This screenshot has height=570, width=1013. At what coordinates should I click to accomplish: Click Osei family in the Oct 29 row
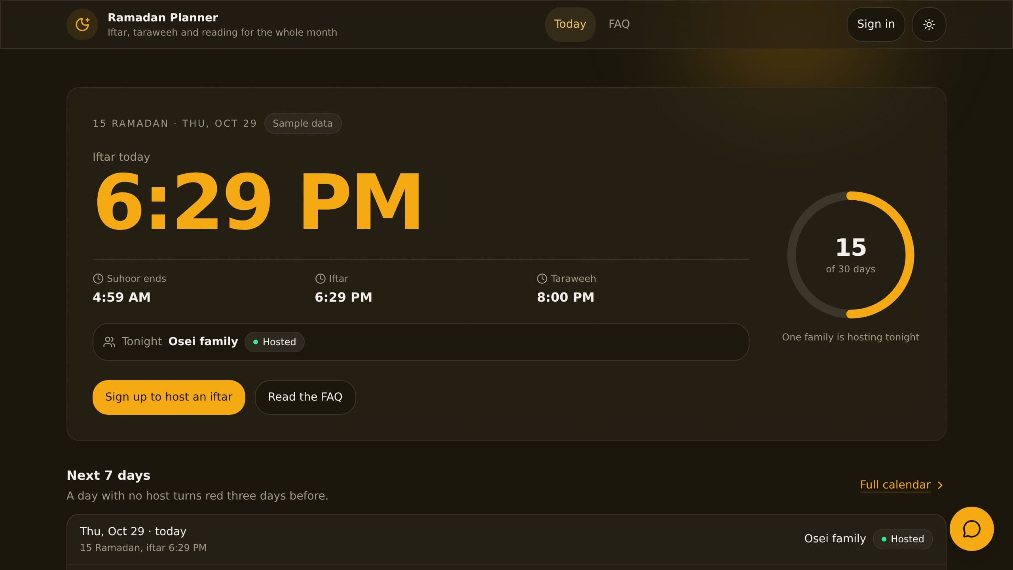tap(835, 539)
